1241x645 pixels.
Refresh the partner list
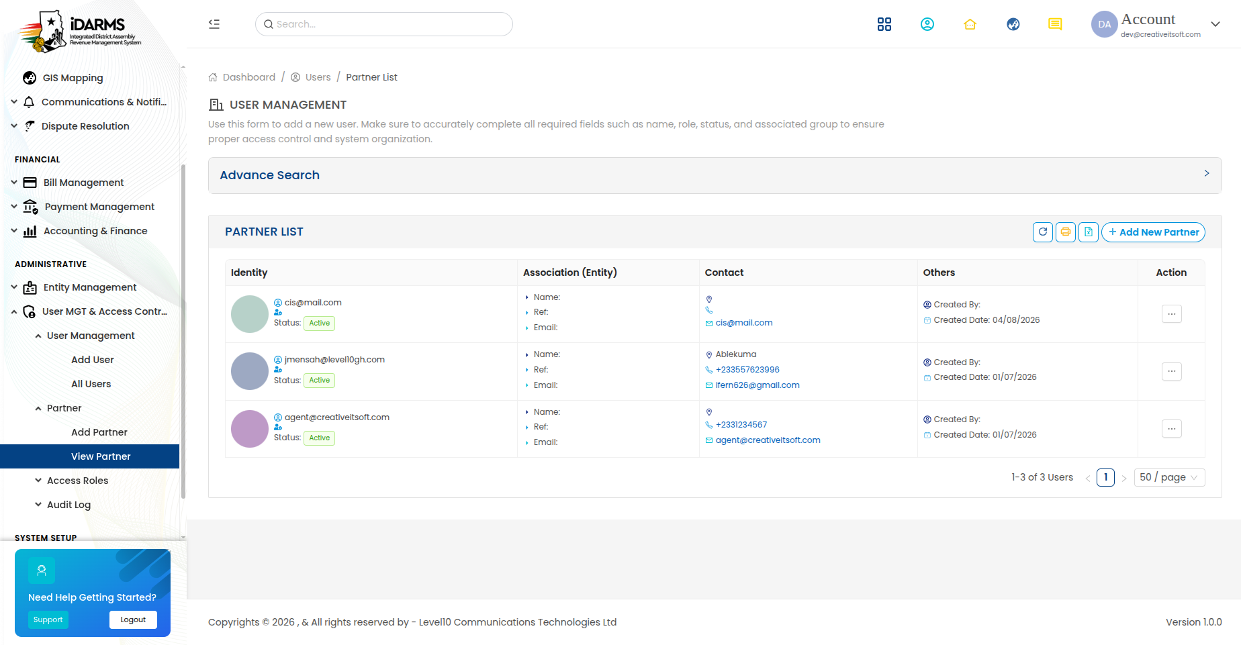(x=1043, y=232)
